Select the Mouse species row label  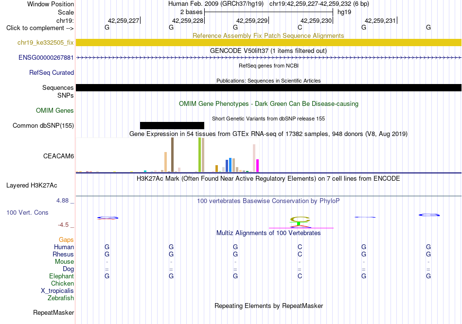coord(64,262)
